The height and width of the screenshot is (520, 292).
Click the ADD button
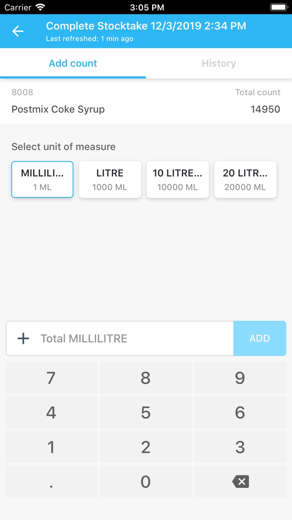(x=259, y=338)
